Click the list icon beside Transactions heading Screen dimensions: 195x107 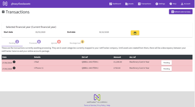(x=3, y=12)
